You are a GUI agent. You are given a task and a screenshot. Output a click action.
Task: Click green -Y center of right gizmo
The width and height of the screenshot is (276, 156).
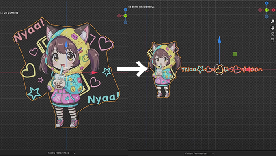pyautogui.click(x=267, y=10)
